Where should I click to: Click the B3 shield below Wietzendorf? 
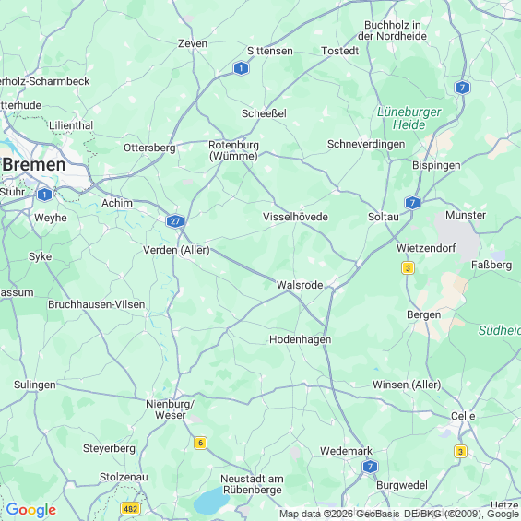[408, 267]
